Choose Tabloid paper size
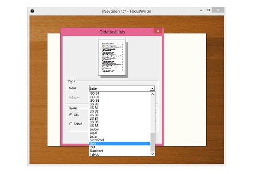 [x=120, y=154]
